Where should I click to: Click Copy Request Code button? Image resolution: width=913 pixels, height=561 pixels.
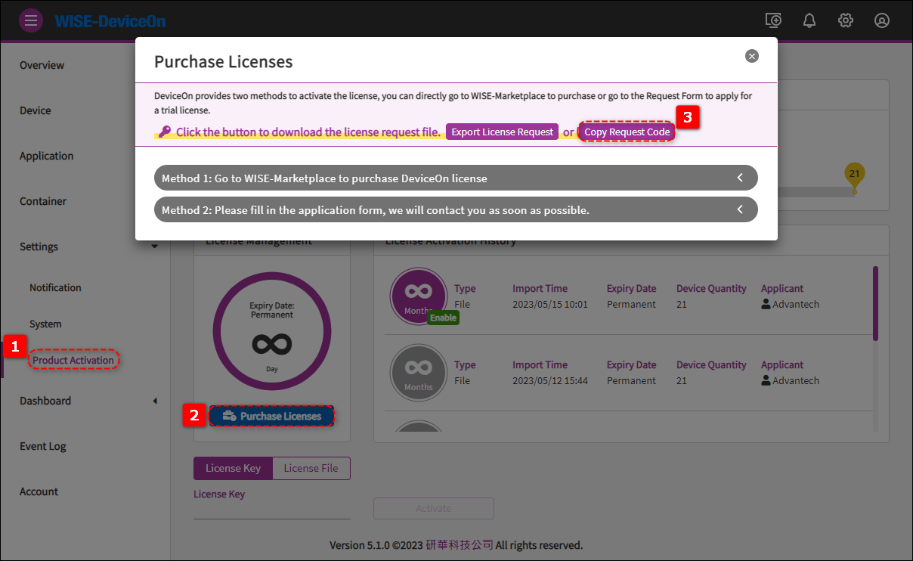[627, 132]
